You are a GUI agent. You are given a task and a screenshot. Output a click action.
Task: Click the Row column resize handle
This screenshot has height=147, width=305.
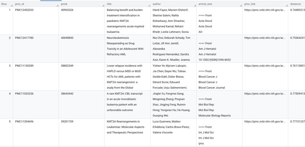(11, 5)
